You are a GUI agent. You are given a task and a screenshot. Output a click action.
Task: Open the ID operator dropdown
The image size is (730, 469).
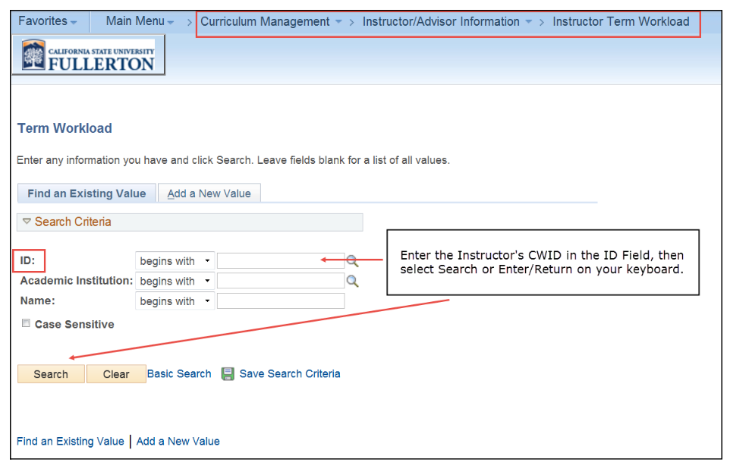(x=175, y=261)
